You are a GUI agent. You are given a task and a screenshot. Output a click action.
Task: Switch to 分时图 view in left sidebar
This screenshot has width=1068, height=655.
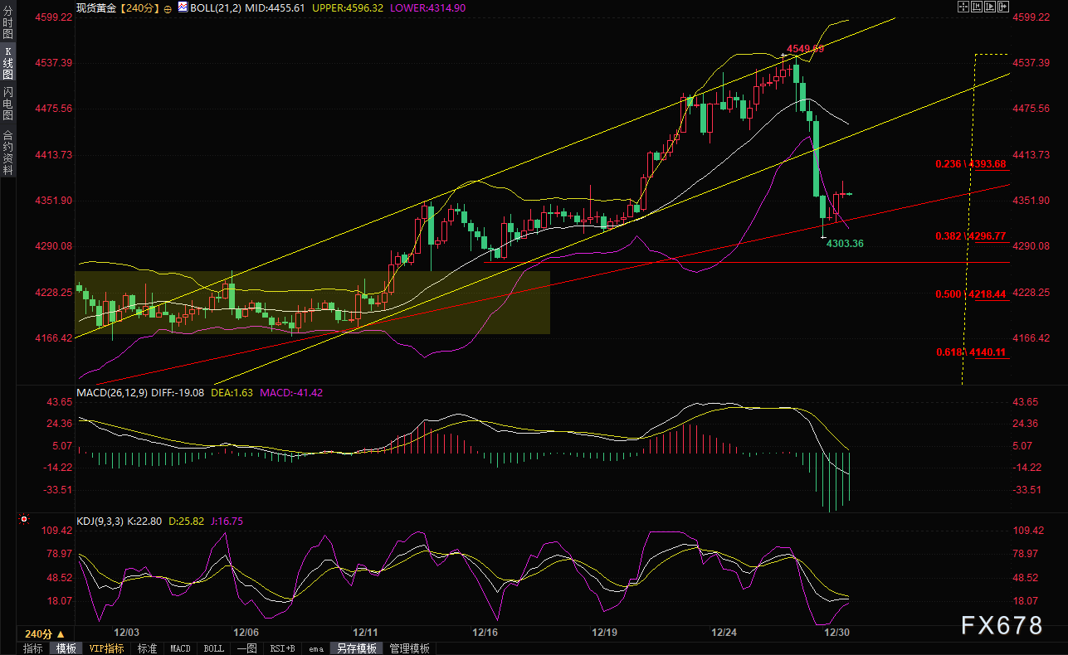click(7, 23)
